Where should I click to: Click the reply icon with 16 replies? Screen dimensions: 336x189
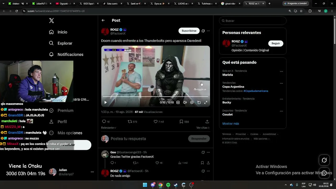point(106,122)
